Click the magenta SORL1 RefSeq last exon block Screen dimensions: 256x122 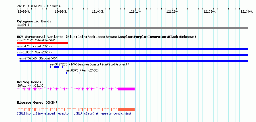126,89
